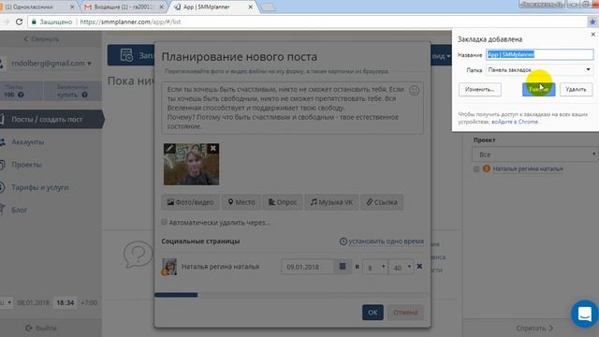Click the bookmark Название input field
This screenshot has height=337, width=599.
pyautogui.click(x=539, y=54)
